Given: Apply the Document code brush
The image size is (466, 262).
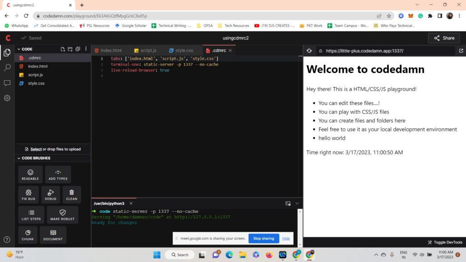Looking at the screenshot, I should [x=53, y=235].
